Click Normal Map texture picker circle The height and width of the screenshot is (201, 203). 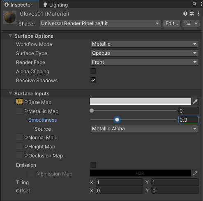[26, 137]
